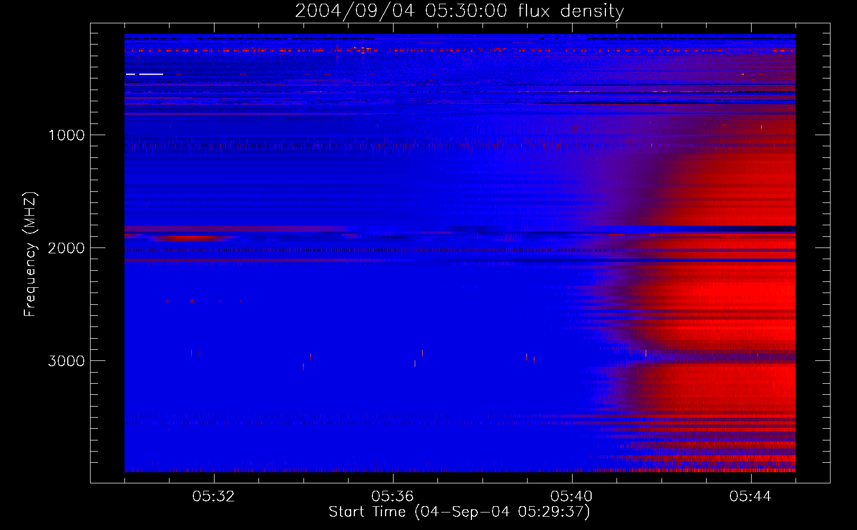The height and width of the screenshot is (530, 857).
Task: Click the 1000 frequency tick label
Action: point(66,135)
